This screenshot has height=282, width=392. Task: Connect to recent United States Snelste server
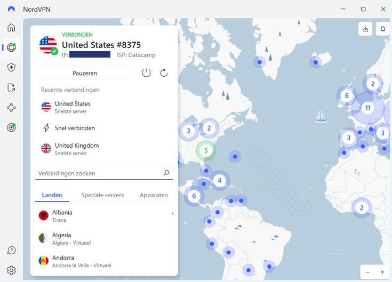[104, 107]
